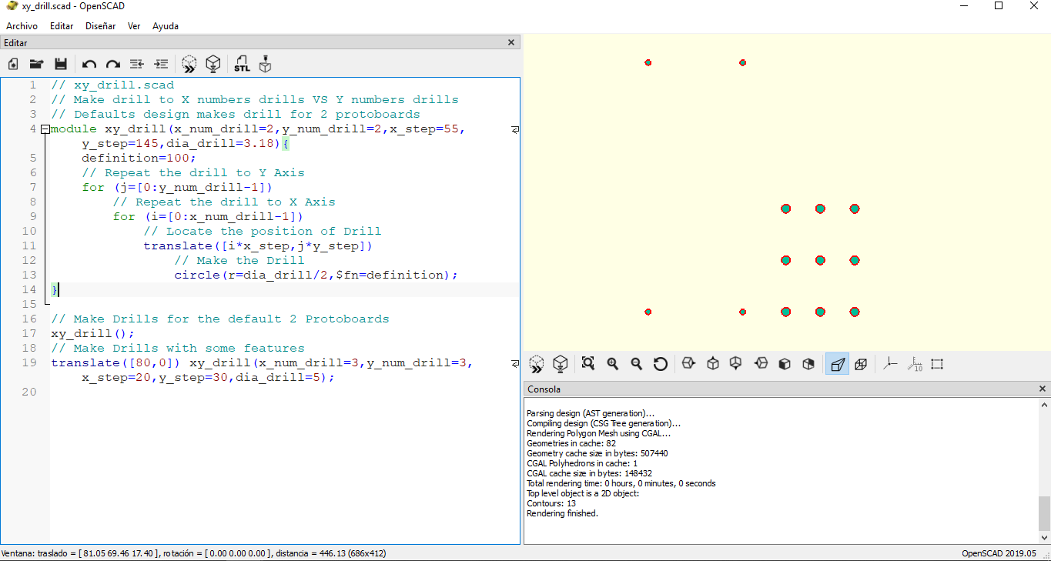This screenshot has height=561, width=1051.
Task: Enable orthogonal projection
Action: point(861,364)
